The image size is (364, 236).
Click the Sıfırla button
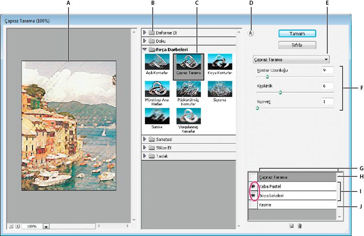[x=297, y=45]
